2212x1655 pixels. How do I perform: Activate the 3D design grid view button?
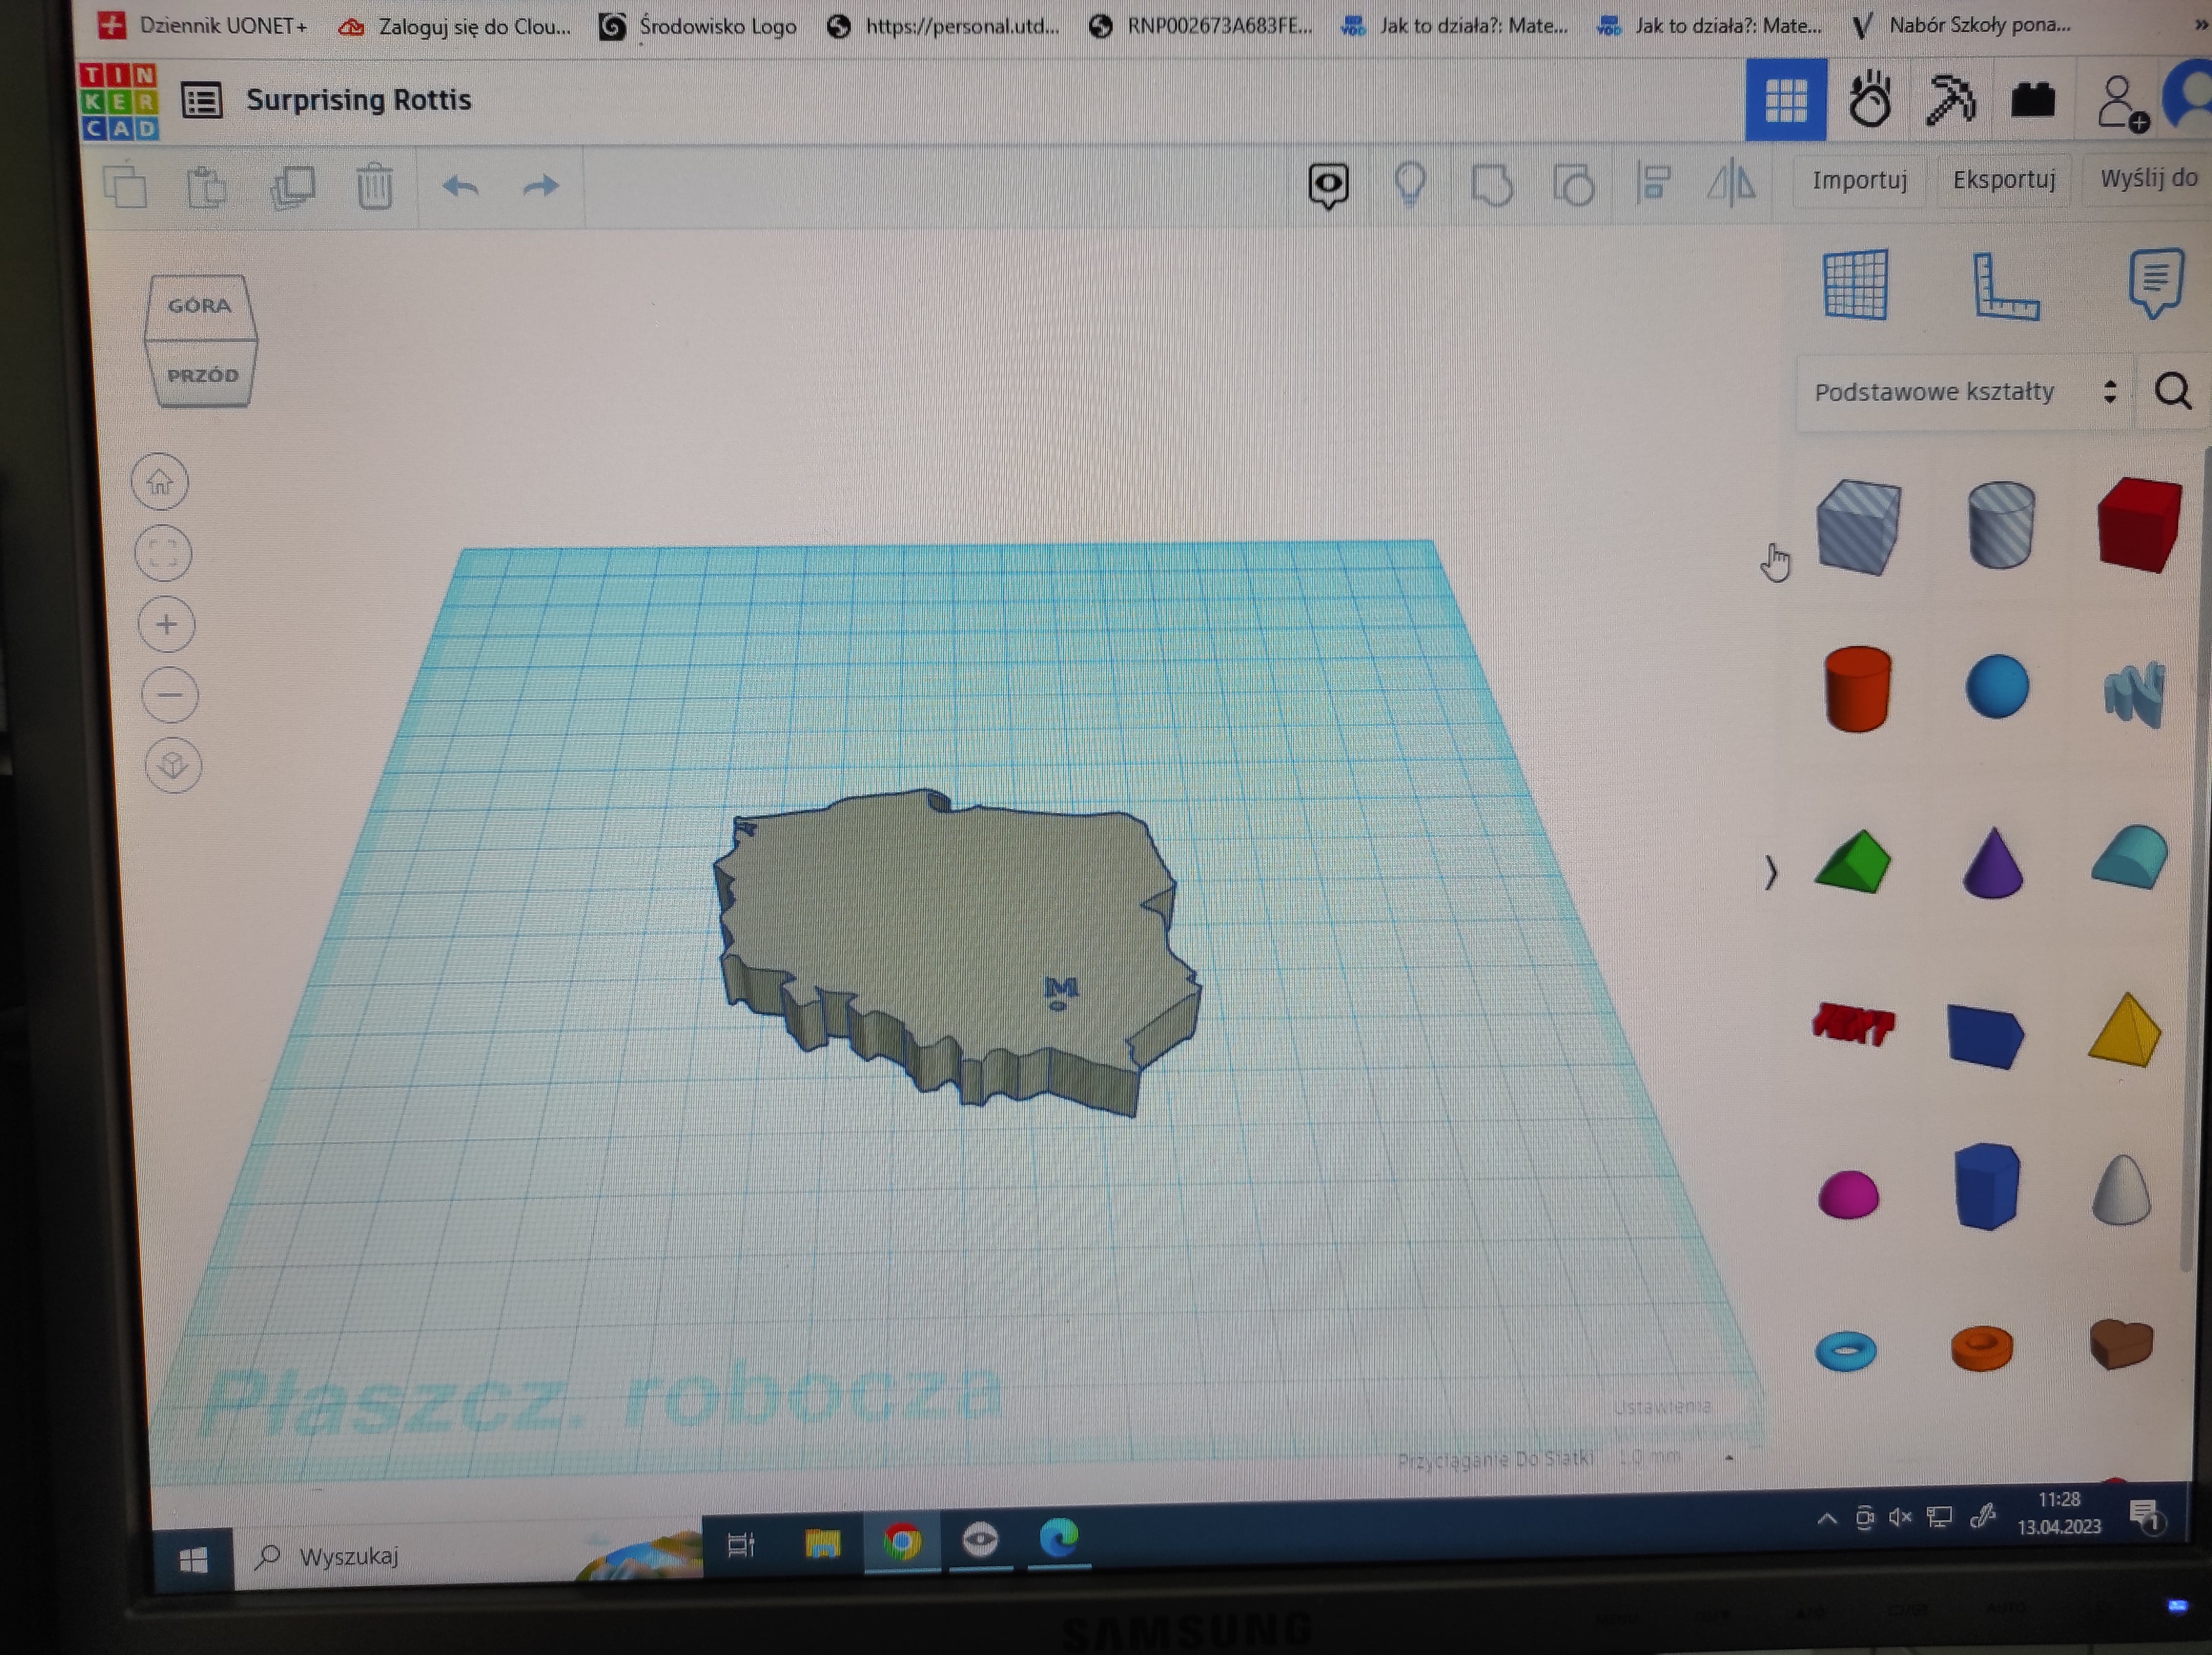(1785, 100)
